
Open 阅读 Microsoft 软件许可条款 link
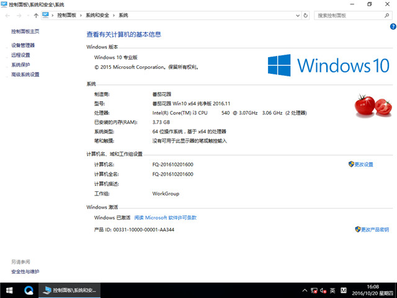point(166,218)
